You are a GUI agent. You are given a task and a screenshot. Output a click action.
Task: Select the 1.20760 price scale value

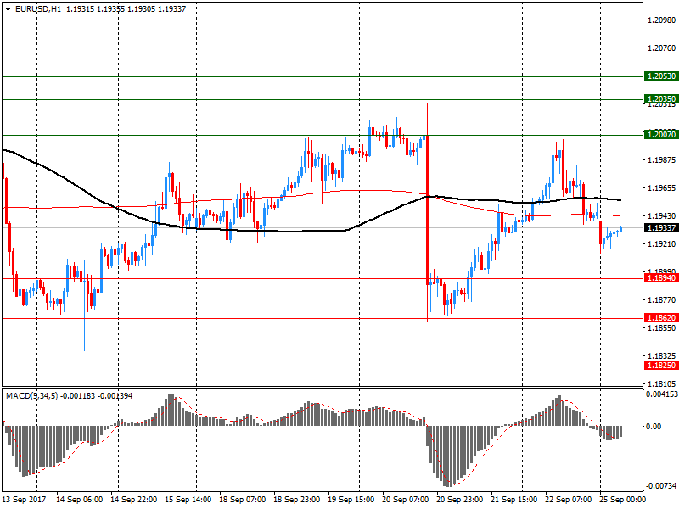[x=661, y=48]
